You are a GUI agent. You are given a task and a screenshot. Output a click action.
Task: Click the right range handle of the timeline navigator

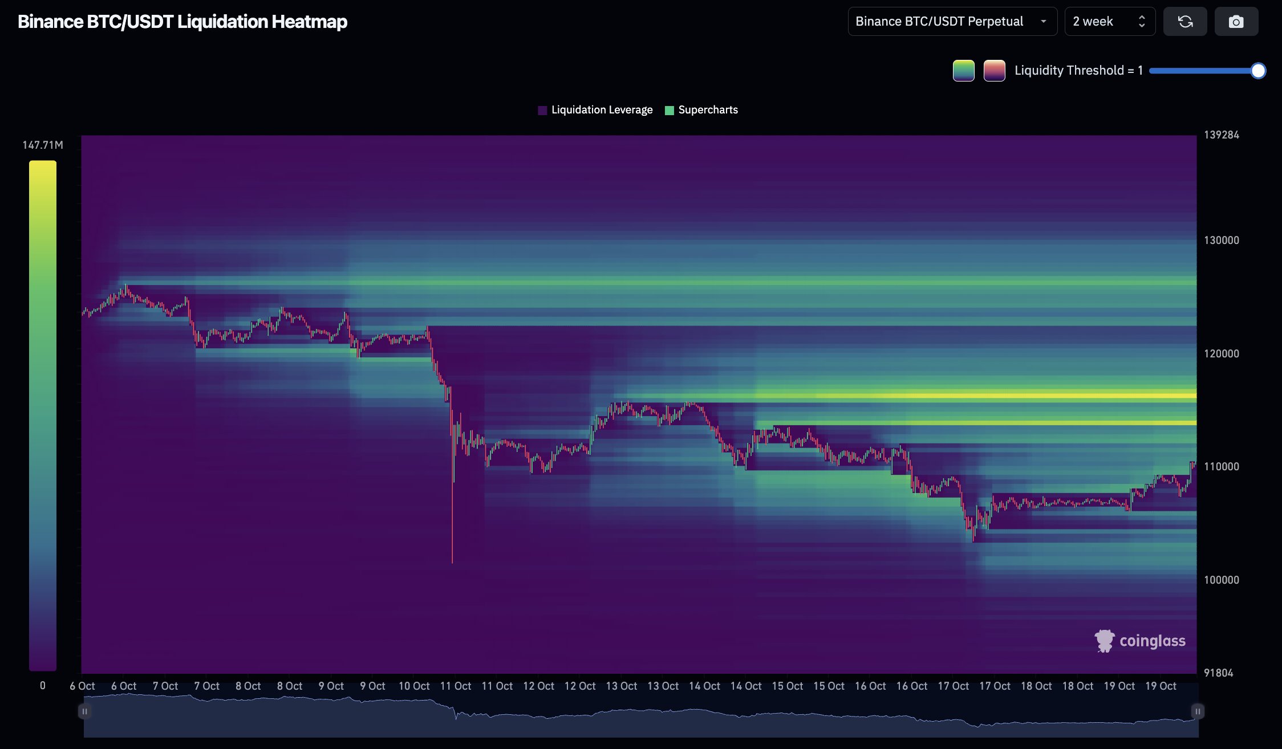pos(1198,711)
